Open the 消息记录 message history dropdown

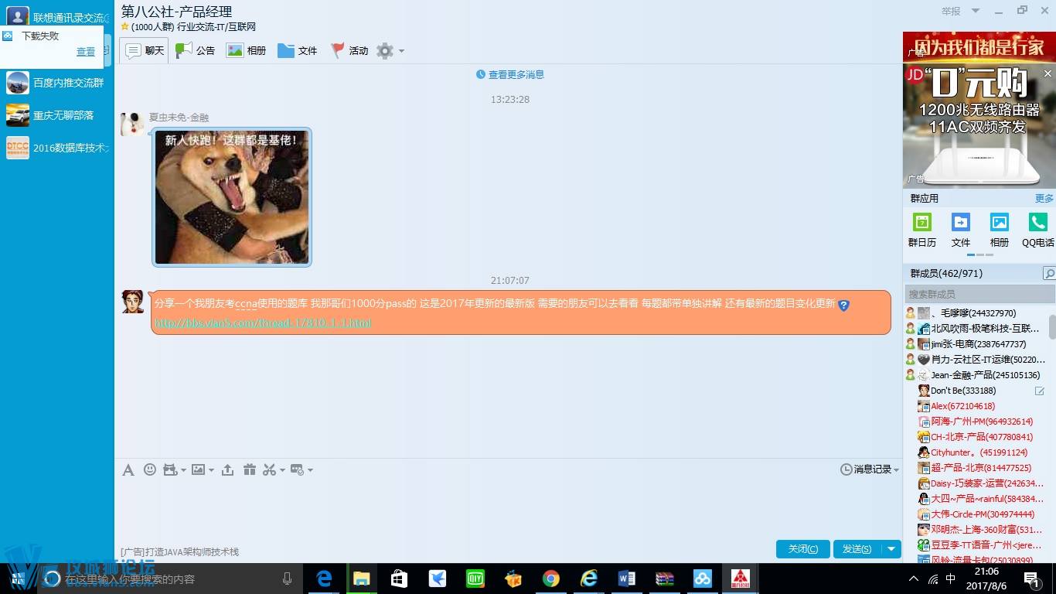[870, 469]
